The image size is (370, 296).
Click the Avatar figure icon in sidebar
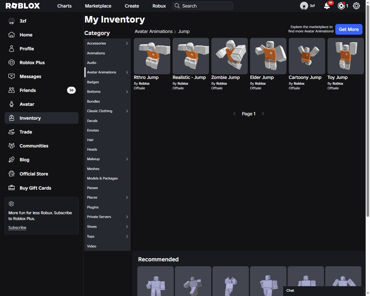click(x=12, y=104)
